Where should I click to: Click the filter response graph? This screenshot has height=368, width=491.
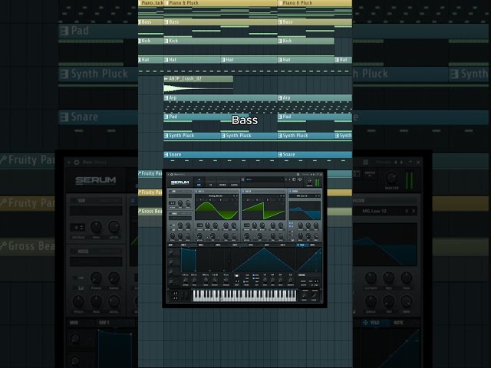coord(305,211)
